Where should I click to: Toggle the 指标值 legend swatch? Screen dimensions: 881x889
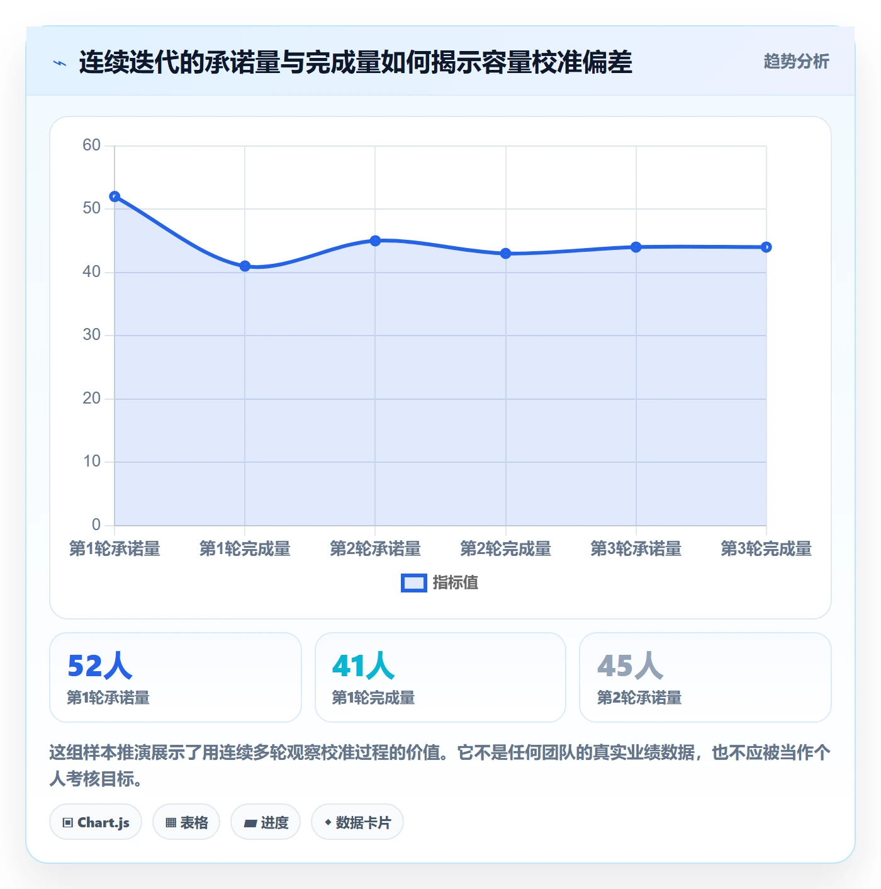(414, 583)
